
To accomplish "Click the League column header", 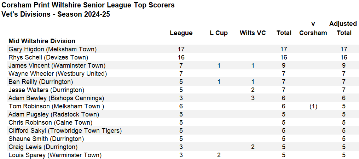I will (181, 33).
